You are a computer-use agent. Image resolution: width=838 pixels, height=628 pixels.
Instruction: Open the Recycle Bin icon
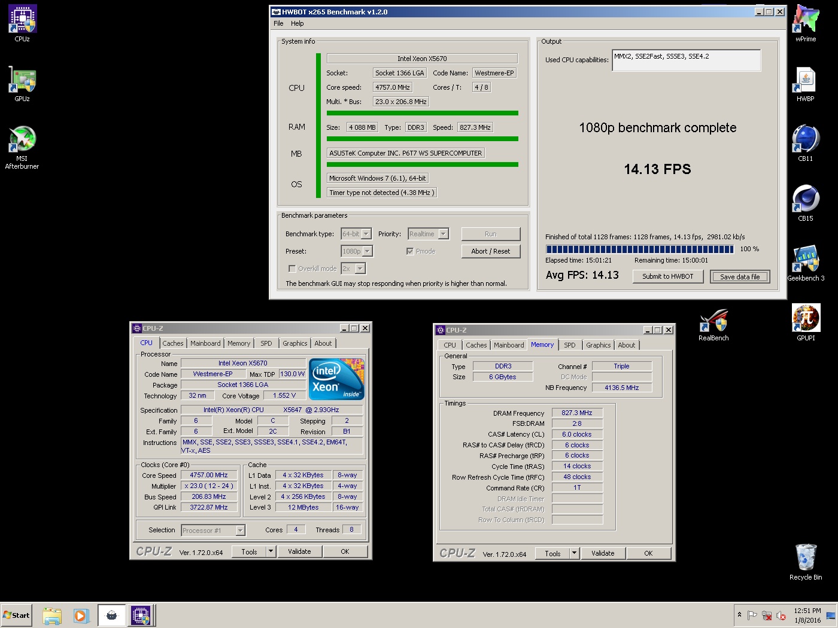806,562
